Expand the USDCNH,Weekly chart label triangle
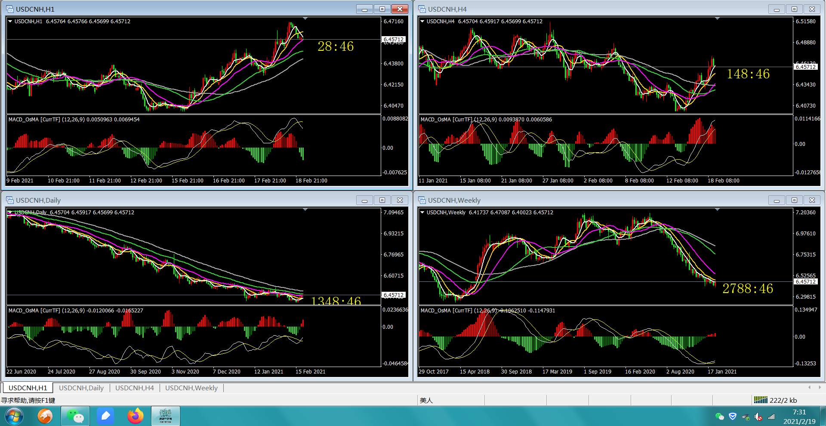 click(422, 212)
